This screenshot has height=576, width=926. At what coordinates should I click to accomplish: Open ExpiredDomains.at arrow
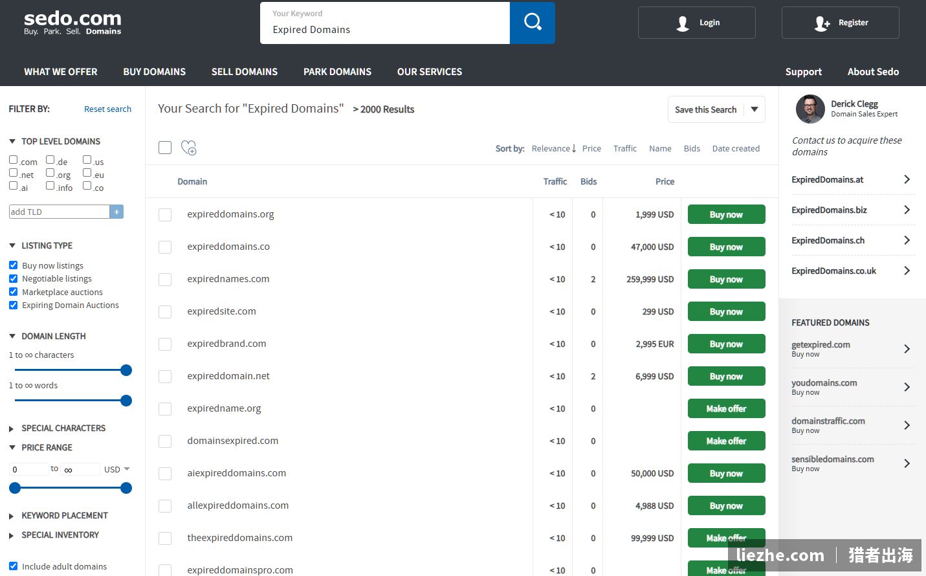pos(907,179)
